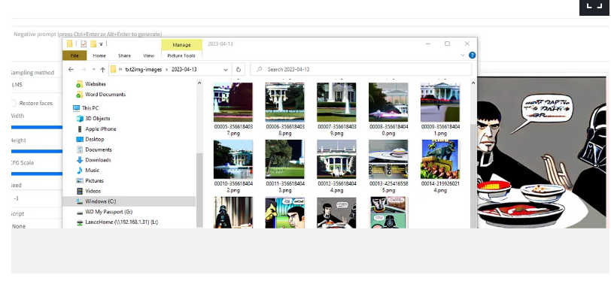The image size is (611, 281).
Task: Click the Height slider in web UI
Action: coord(37,152)
